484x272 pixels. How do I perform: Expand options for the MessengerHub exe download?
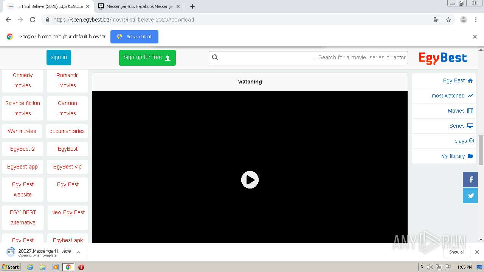point(78,252)
